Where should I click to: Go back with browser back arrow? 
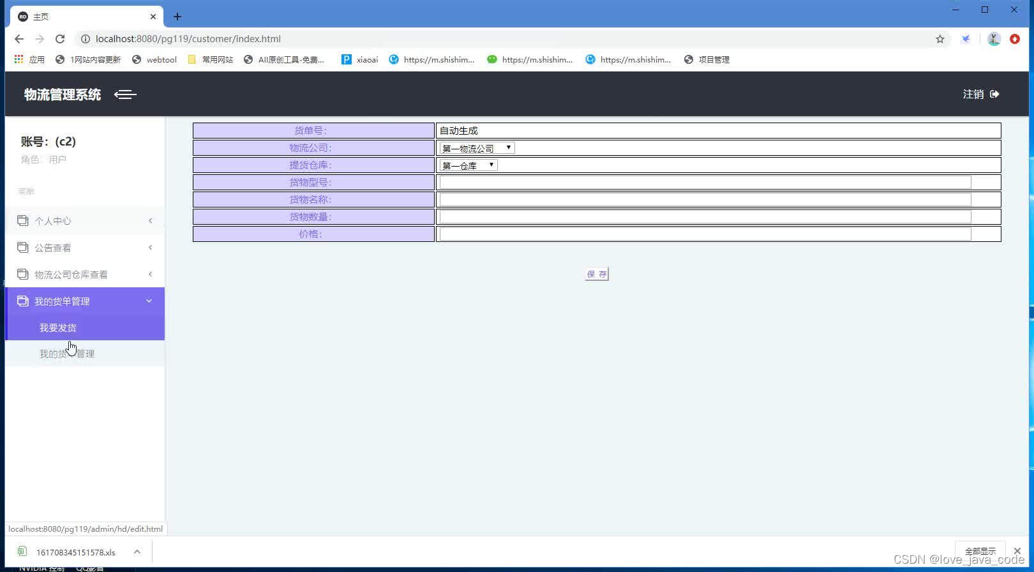coord(19,39)
